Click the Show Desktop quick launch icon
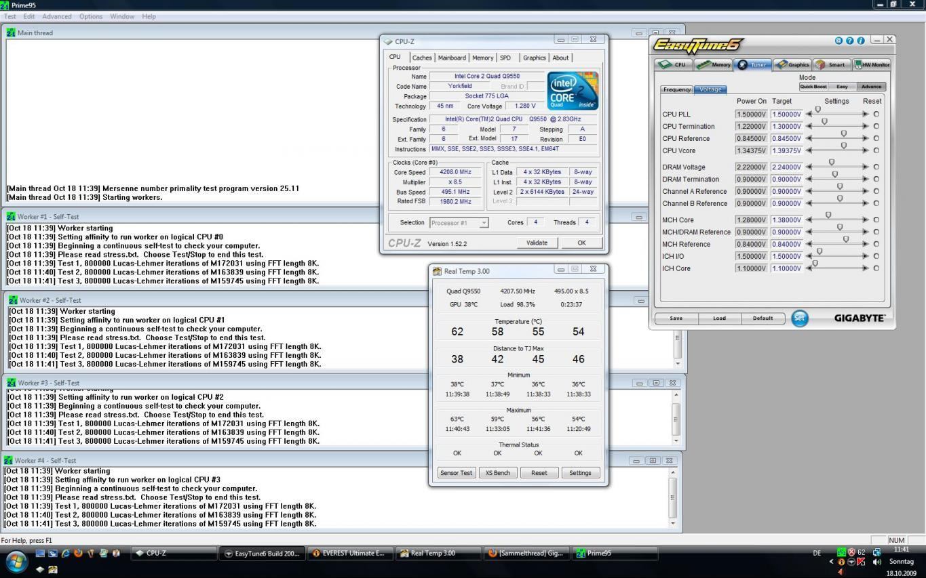Viewport: 926px width, 578px height. pyautogui.click(x=40, y=553)
